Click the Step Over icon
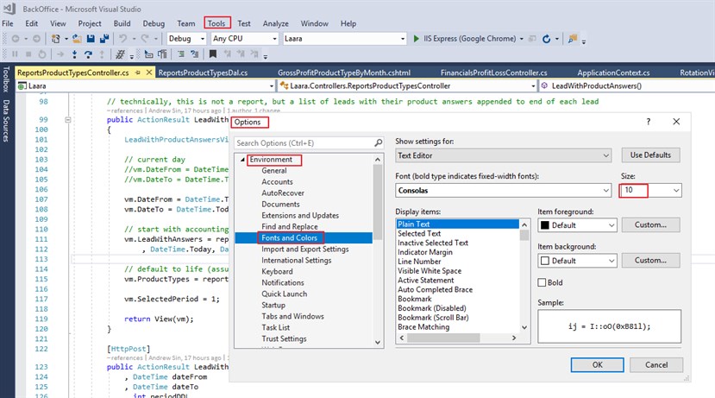 tap(88, 54)
